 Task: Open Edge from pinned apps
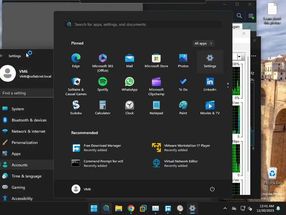[x=76, y=61]
